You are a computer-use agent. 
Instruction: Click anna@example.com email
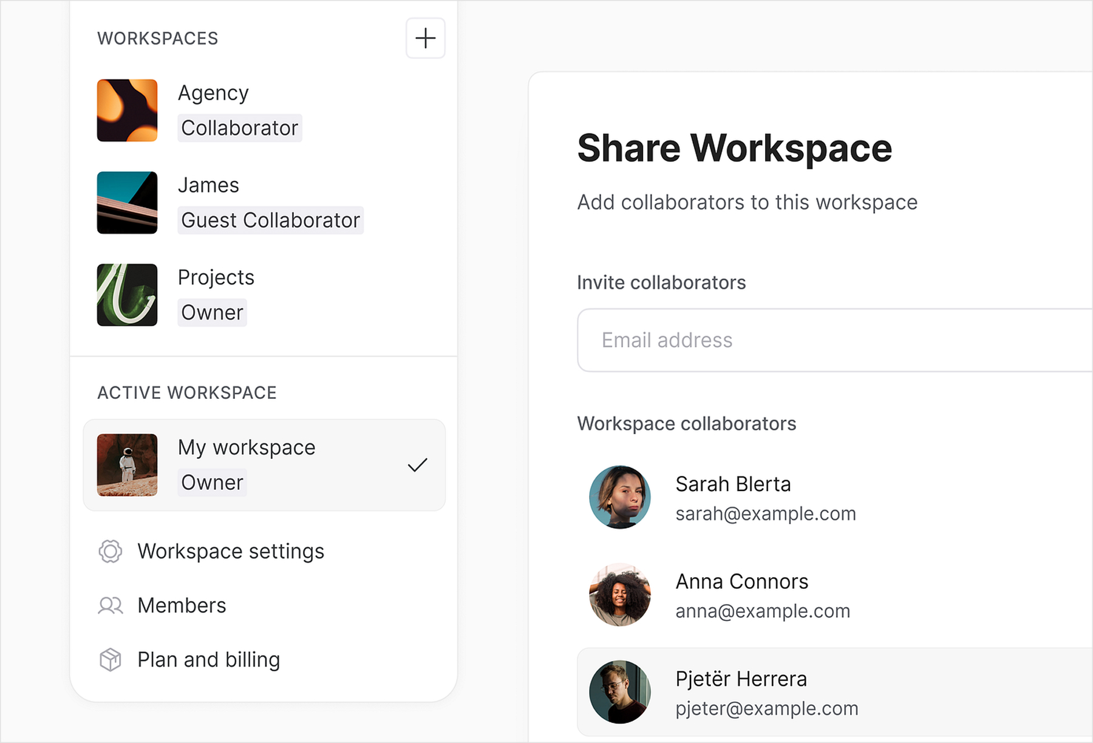(x=763, y=611)
